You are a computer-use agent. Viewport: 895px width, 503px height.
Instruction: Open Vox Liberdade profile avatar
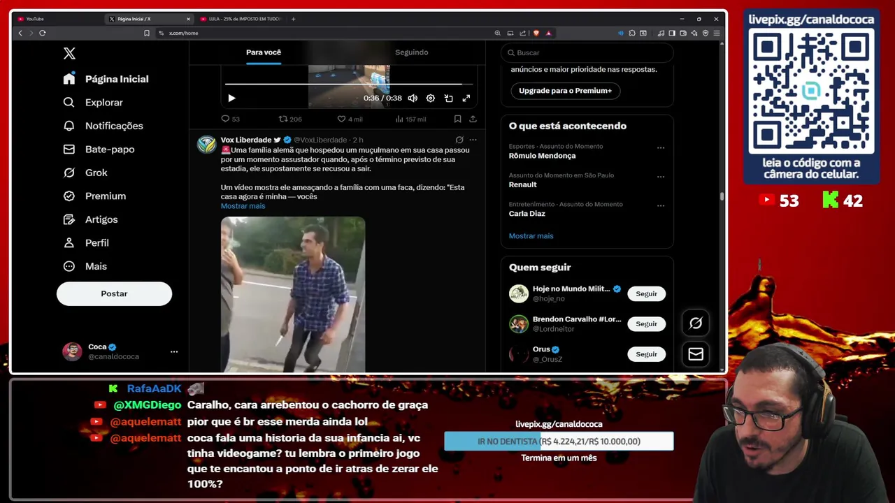206,144
